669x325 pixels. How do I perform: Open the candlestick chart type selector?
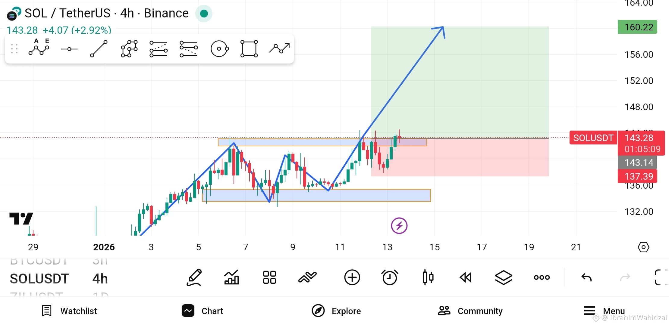428,277
